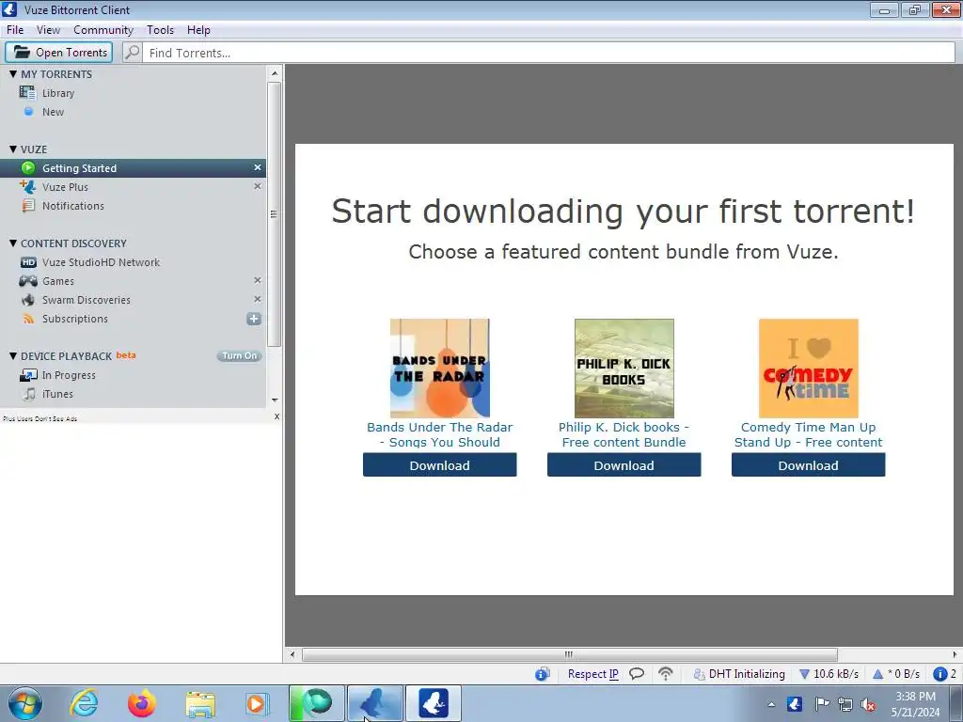The width and height of the screenshot is (963, 722).
Task: Open the Library view icon
Action: point(27,93)
